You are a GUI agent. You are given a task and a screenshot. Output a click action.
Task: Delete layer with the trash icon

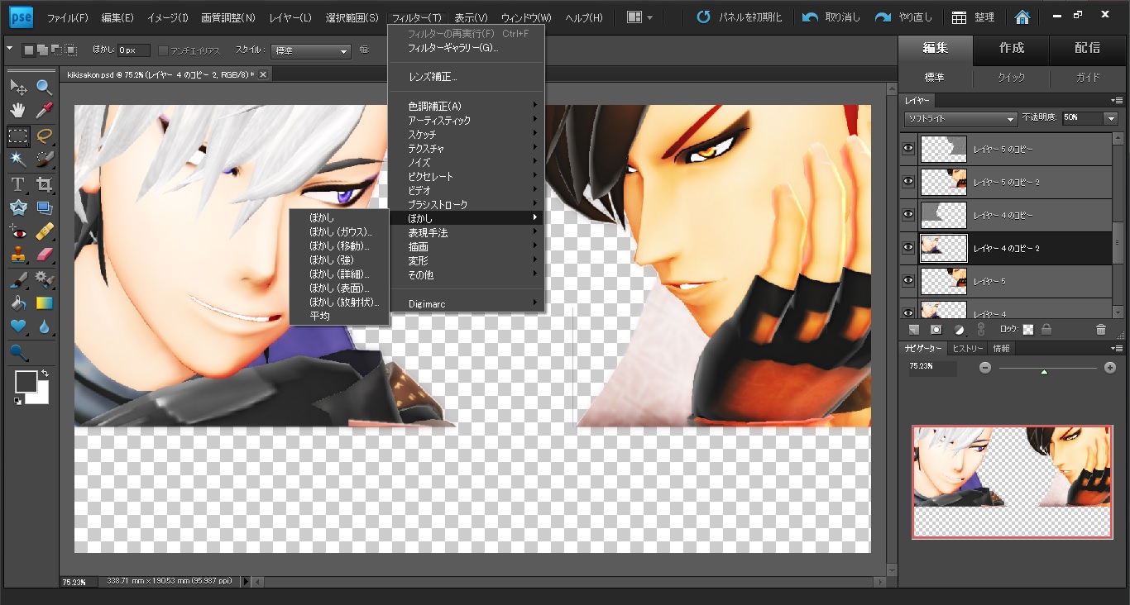(x=1100, y=329)
